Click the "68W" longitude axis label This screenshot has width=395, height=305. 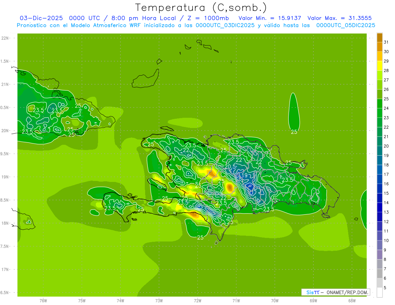[x=352, y=301]
